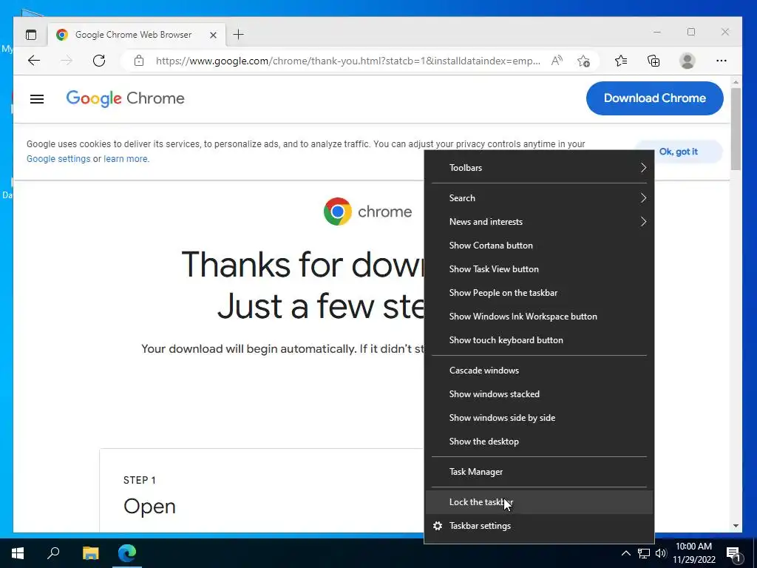Click the address bar URL field

[347, 61]
